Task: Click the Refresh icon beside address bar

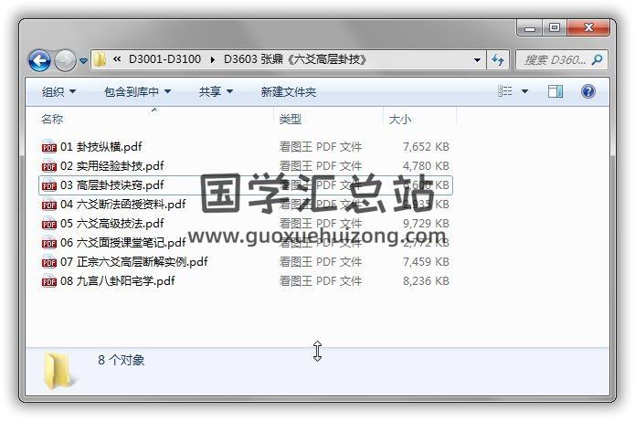Action: [x=498, y=60]
